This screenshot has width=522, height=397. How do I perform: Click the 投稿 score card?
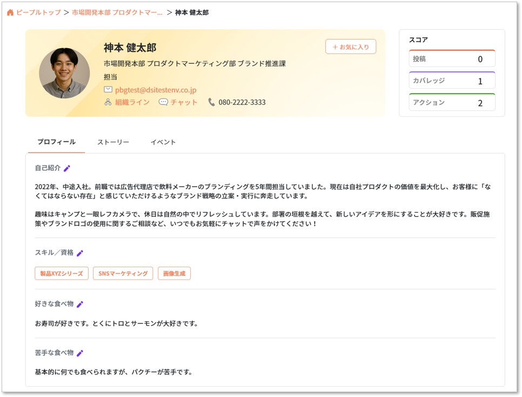pos(452,58)
